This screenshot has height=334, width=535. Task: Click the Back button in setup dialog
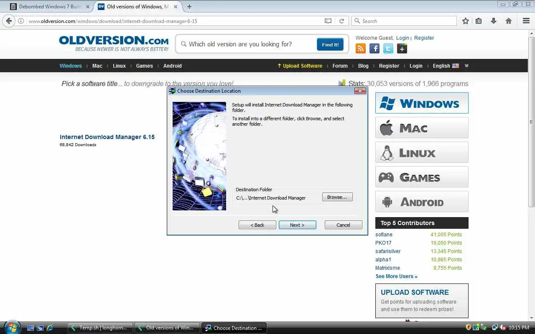click(257, 225)
